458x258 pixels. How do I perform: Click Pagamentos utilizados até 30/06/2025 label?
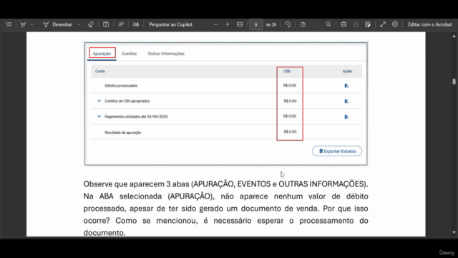[136, 116]
